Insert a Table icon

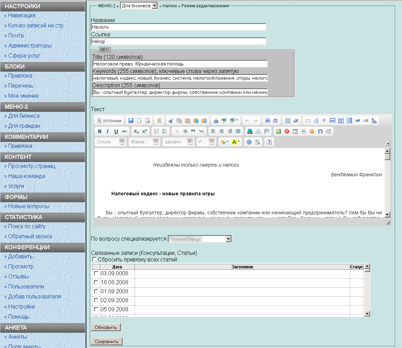[295, 131]
